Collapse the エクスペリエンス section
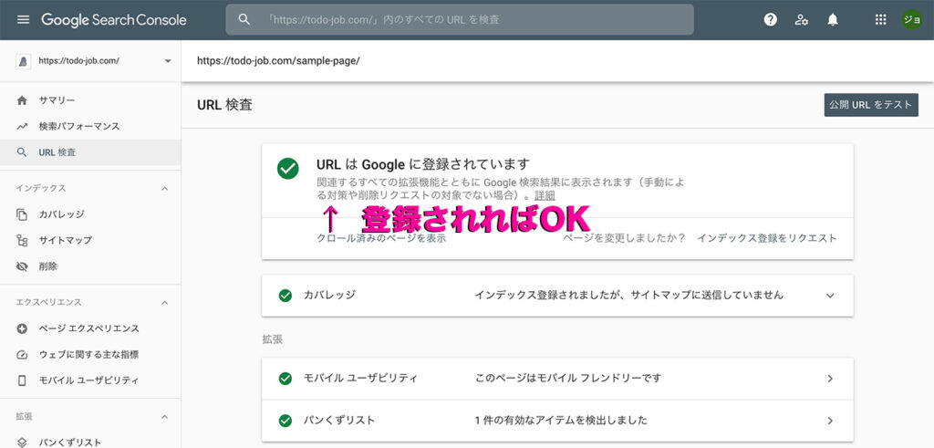The height and width of the screenshot is (448, 934). coord(165,303)
